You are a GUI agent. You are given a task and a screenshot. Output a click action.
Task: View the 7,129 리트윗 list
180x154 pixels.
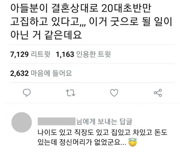(x=30, y=54)
